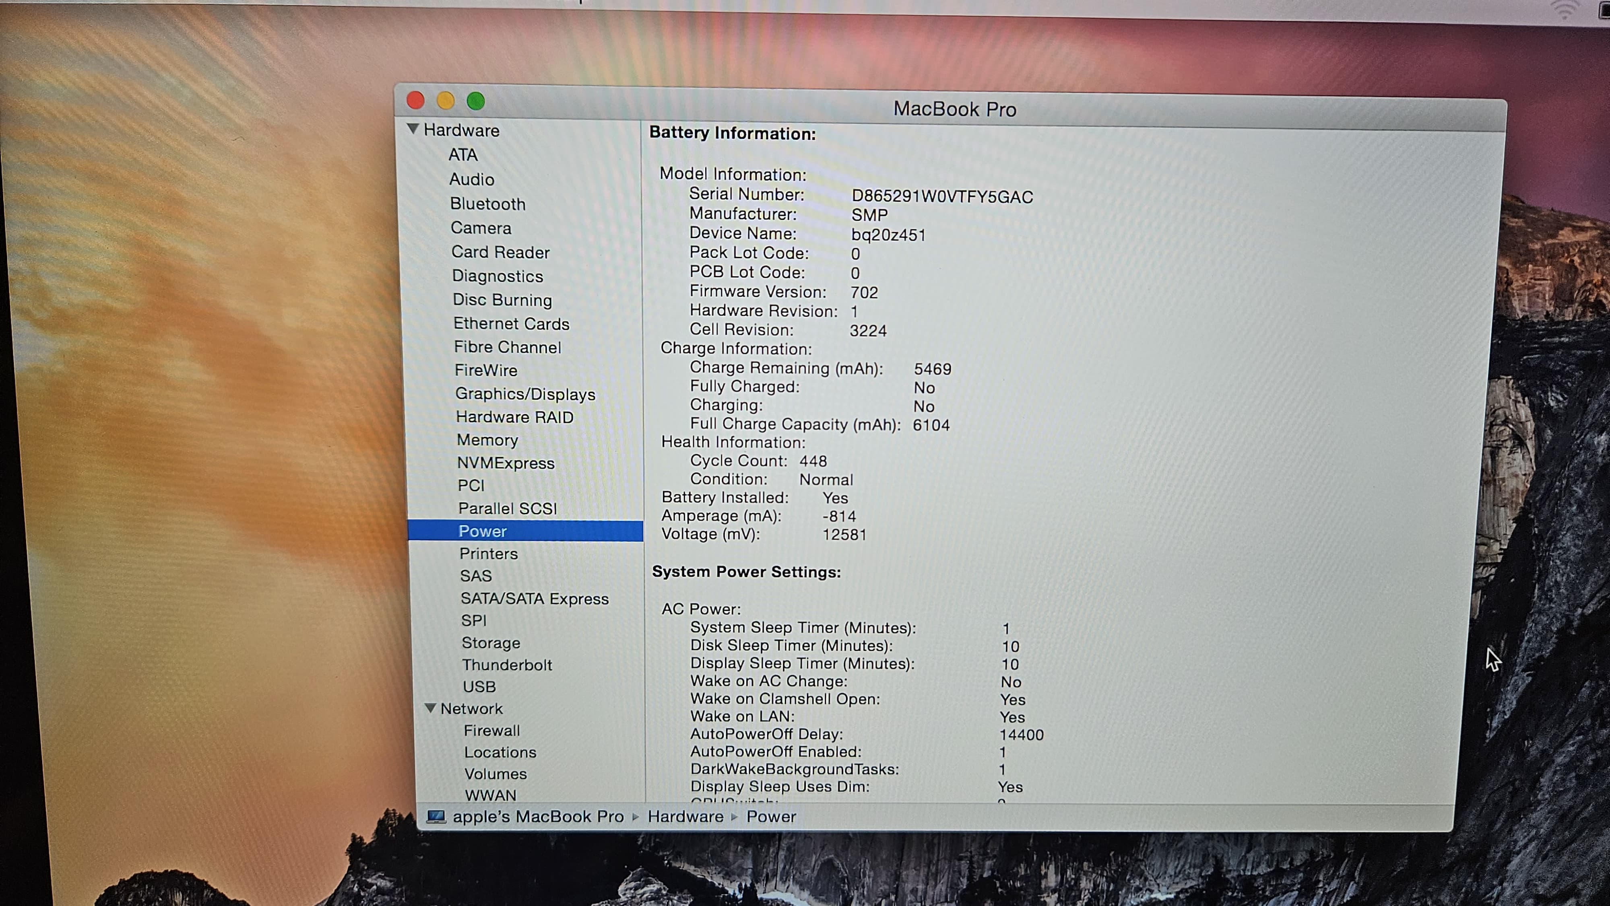
Task: Select Ethernet Cards in the sidebar
Action: [511, 324]
